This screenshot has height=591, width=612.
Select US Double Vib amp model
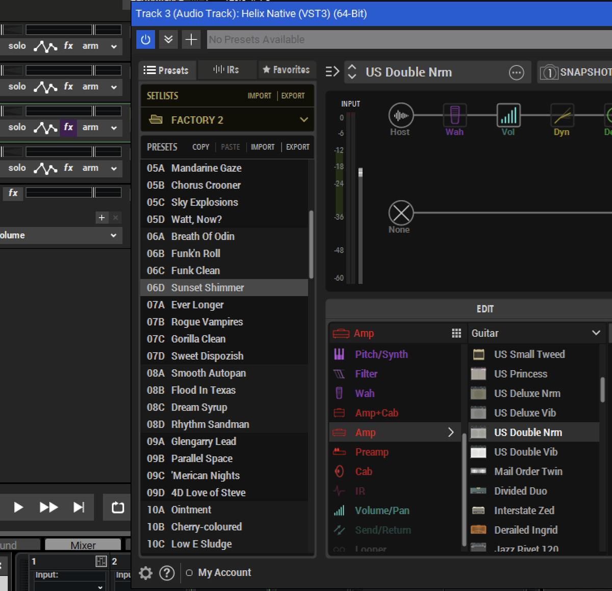(533, 452)
